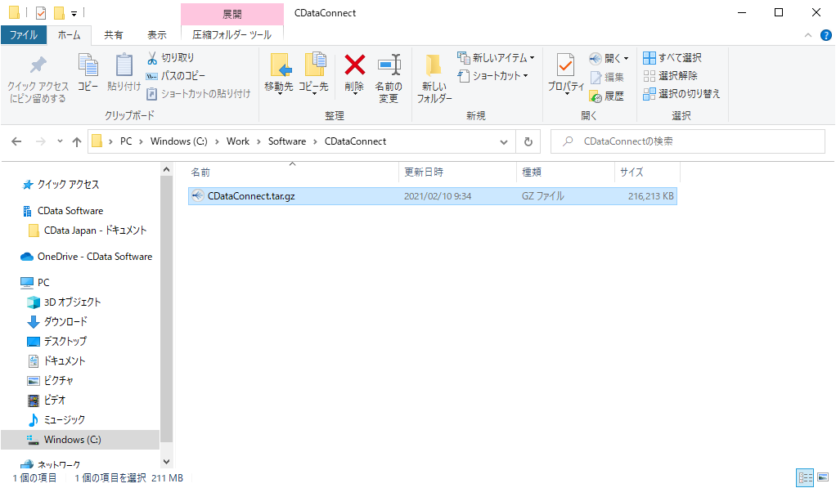The image size is (836, 488).
Task: Switch to Home (ホーム) tab
Action: click(69, 35)
